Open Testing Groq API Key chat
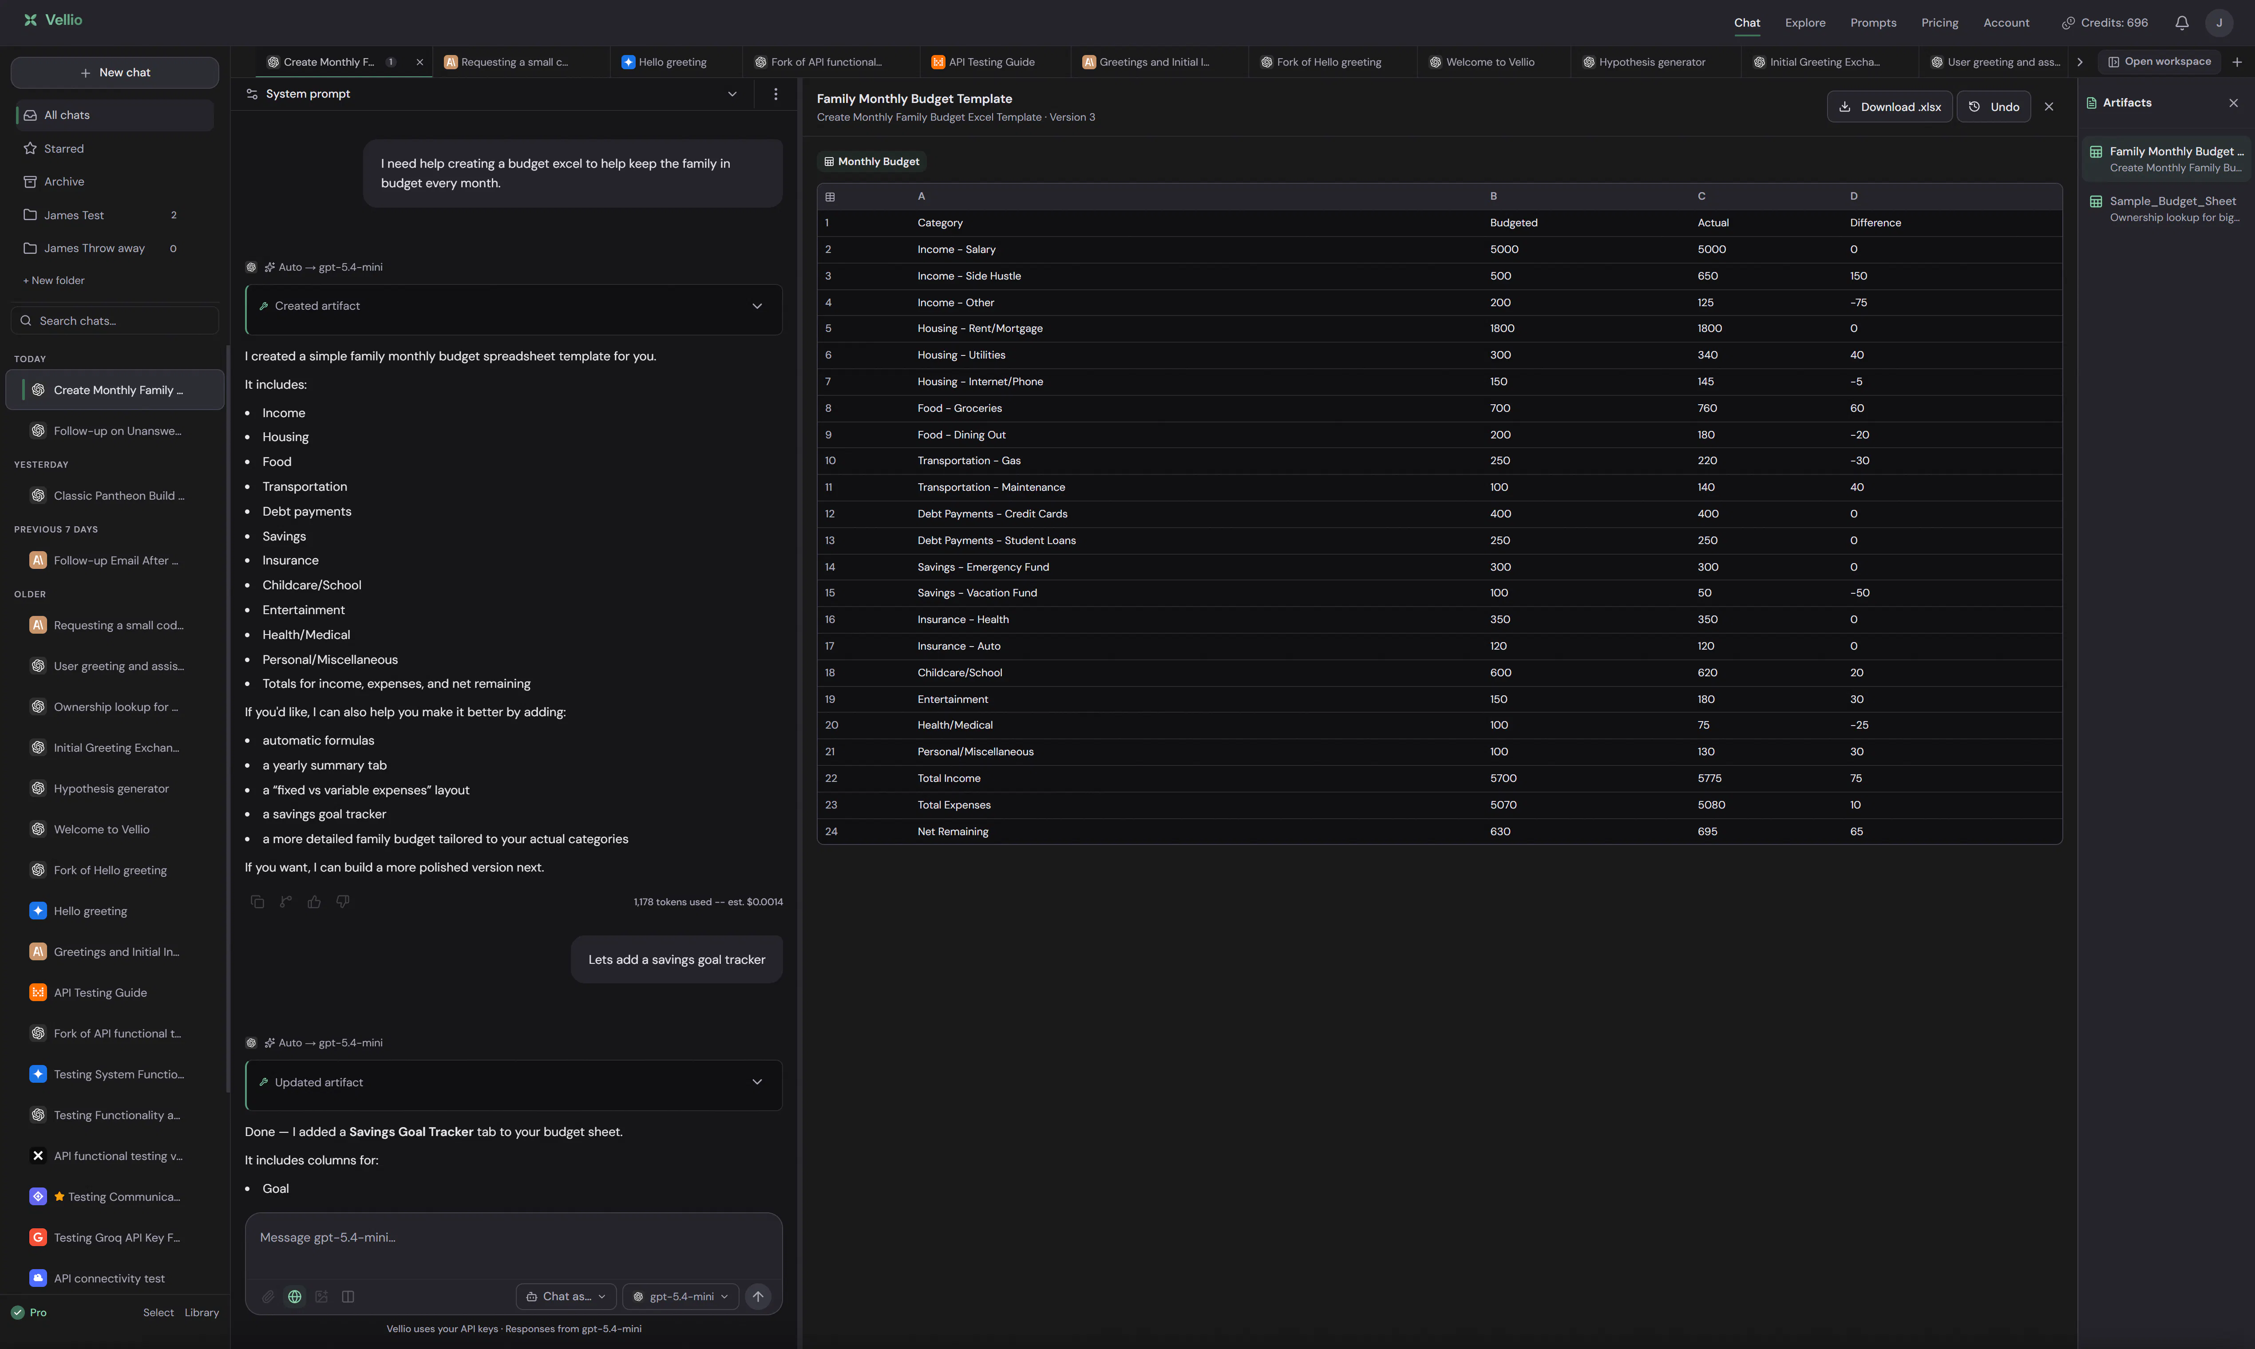The height and width of the screenshot is (1349, 2255). click(115, 1237)
